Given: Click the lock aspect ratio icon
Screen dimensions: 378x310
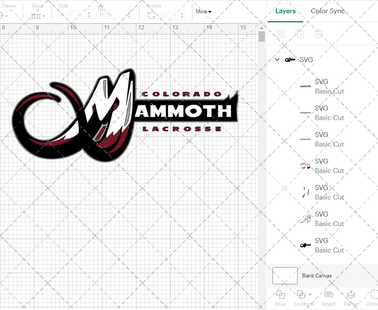Looking at the screenshot, I should (x=101, y=7).
